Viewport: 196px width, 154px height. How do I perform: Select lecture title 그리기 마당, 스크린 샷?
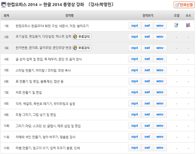48,126
